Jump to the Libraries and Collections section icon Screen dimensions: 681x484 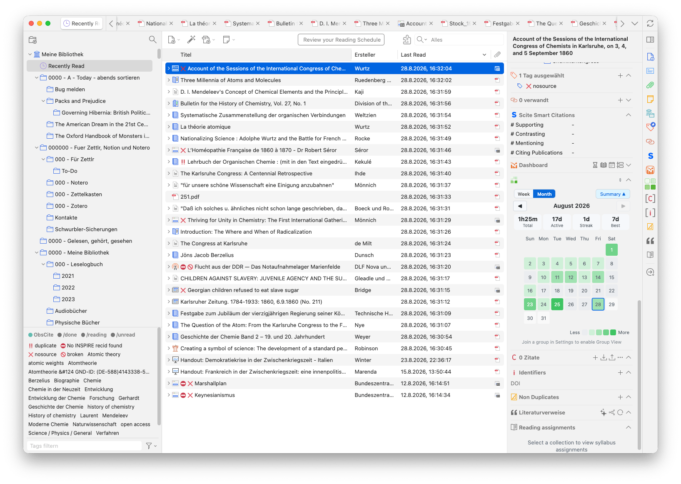point(650,113)
